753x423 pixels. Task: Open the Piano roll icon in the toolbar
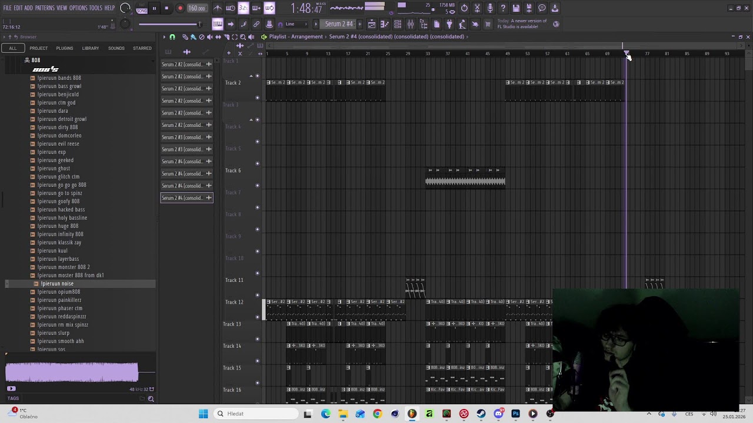pyautogui.click(x=385, y=24)
